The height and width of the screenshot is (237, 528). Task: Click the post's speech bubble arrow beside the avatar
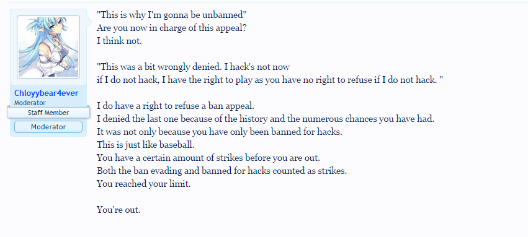coord(89,22)
